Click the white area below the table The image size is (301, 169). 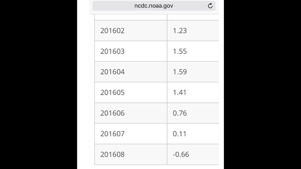[x=150, y=167]
